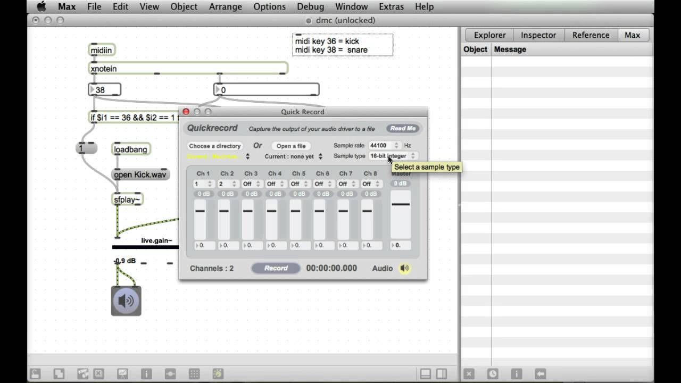Click the Object column header in Max window
Image resolution: width=681 pixels, height=383 pixels.
(x=475, y=49)
